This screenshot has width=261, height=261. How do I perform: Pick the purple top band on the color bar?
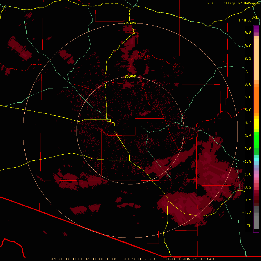pyautogui.click(x=256, y=29)
